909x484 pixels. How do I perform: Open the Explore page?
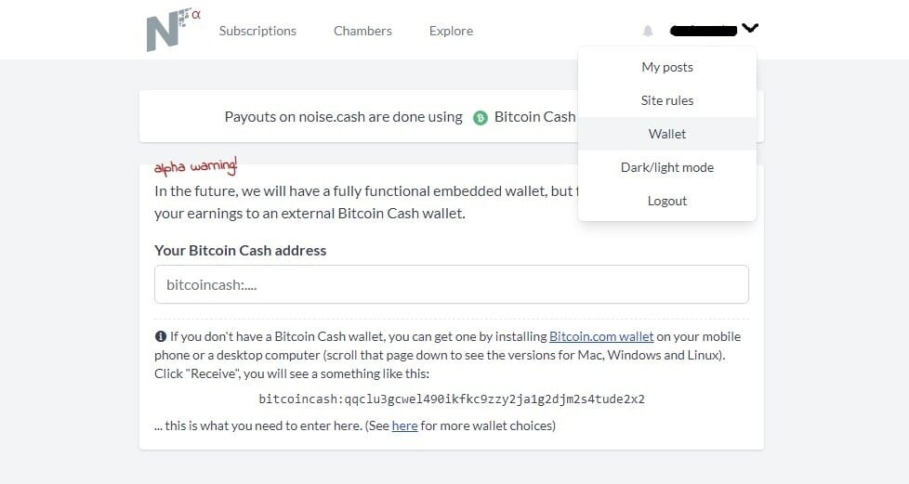click(x=451, y=31)
